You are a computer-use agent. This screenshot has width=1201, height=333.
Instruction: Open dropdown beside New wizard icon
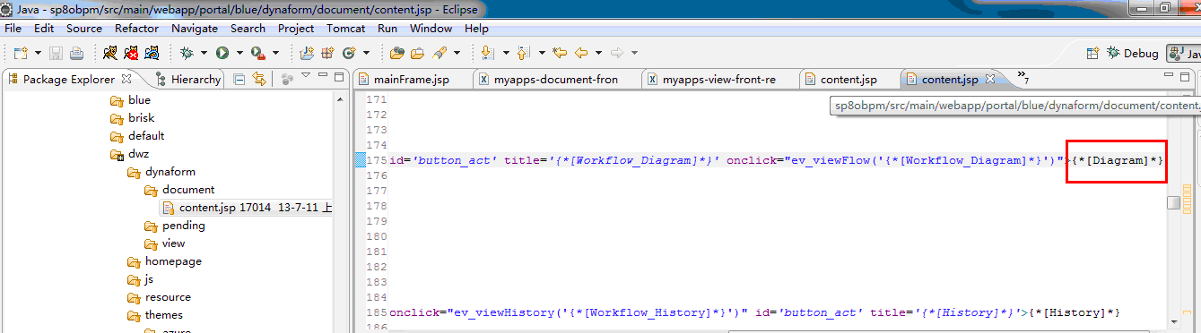point(37,53)
